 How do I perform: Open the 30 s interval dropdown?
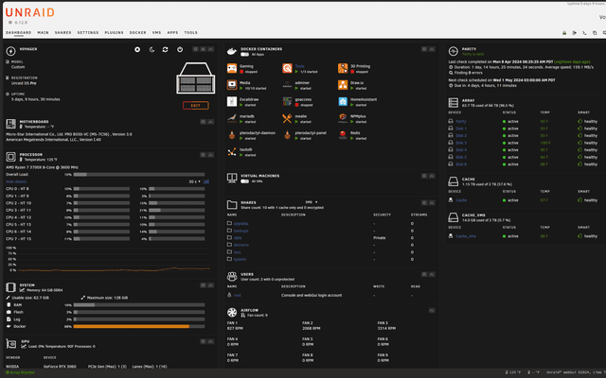point(194,181)
